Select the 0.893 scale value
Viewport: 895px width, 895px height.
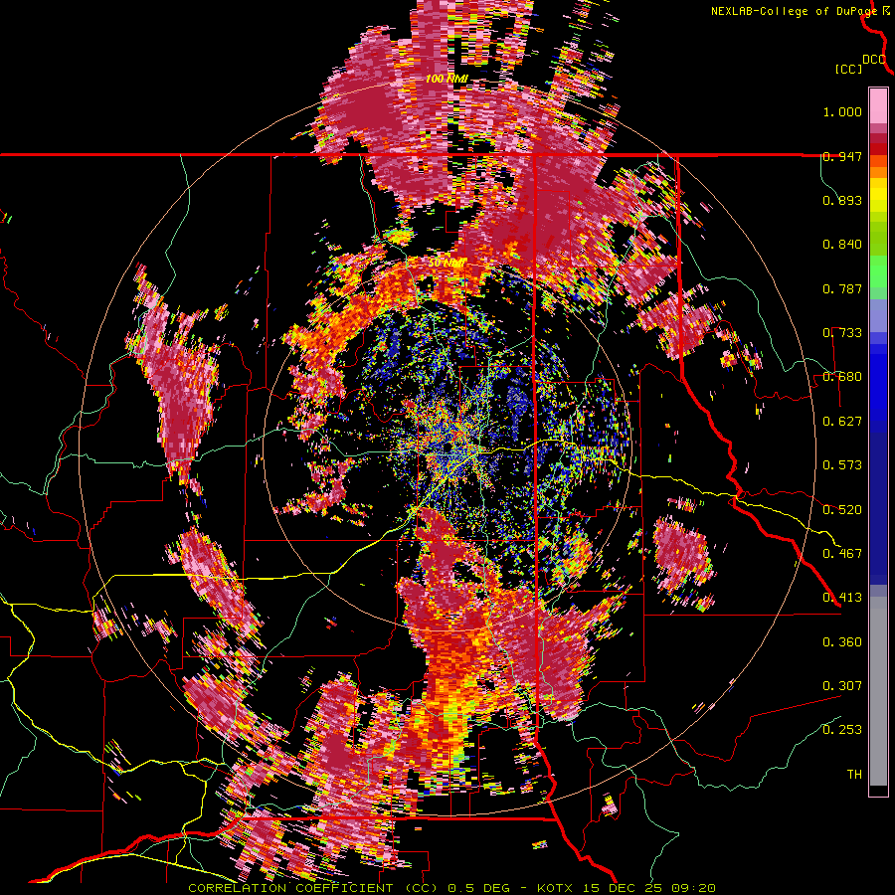842,200
